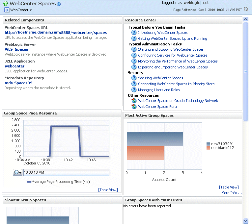The width and height of the screenshot is (252, 224).
Task: Click the vertical scrollbar thumb
Action: (245, 72)
